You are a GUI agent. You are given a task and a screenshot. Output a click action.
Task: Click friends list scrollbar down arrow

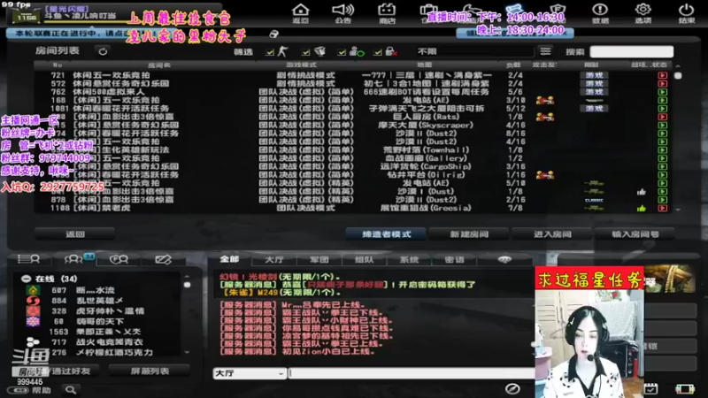point(187,352)
